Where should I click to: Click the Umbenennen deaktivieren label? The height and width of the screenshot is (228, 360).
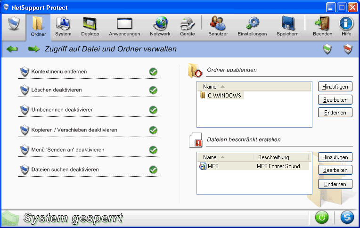[x=63, y=109]
